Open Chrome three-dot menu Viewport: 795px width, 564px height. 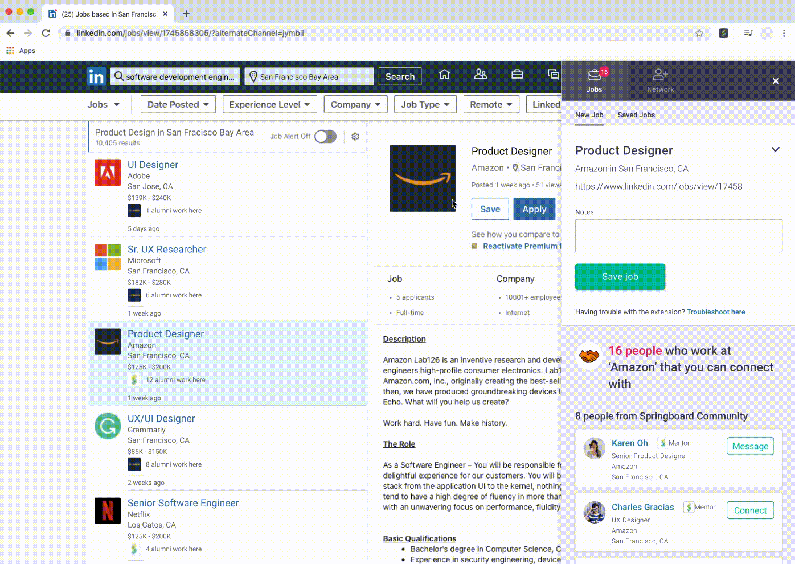point(784,33)
